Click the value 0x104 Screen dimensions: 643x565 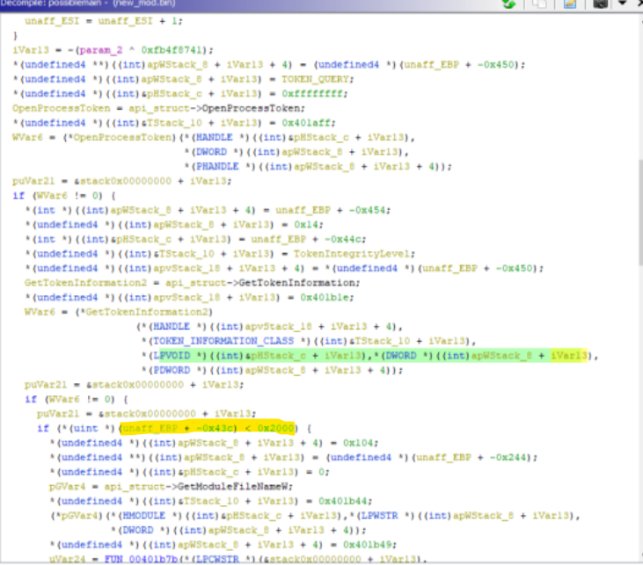(358, 443)
